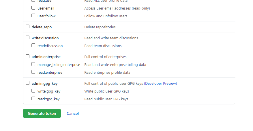The height and width of the screenshot is (131, 253).
Task: Click the 'admin:enterprise' scope name text
Action: pos(46,57)
